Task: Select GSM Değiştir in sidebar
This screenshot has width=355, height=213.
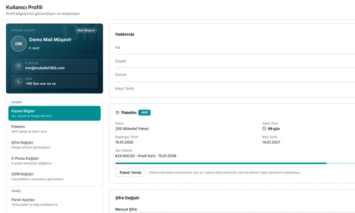Action: 54,176
